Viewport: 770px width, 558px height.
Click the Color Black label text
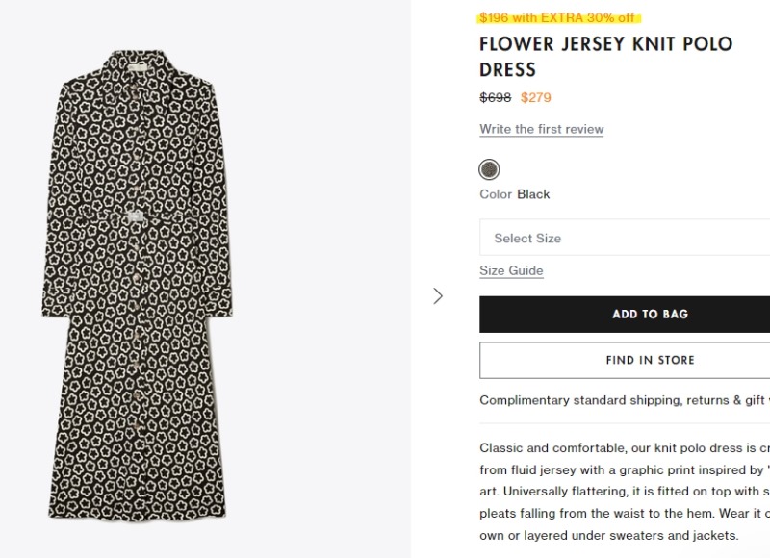pos(515,194)
